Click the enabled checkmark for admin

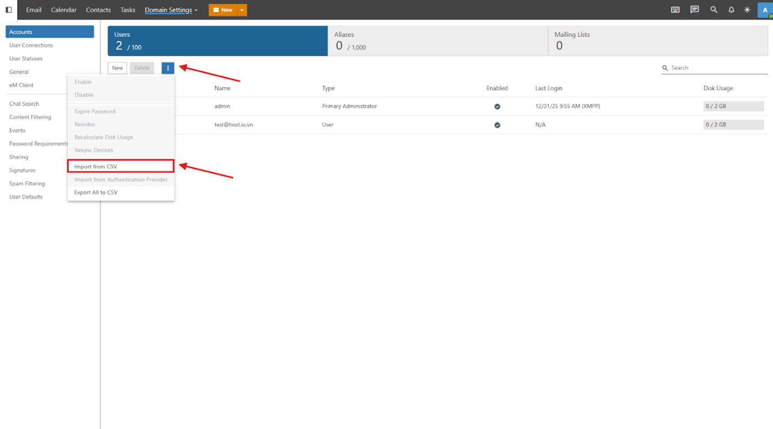(x=497, y=106)
